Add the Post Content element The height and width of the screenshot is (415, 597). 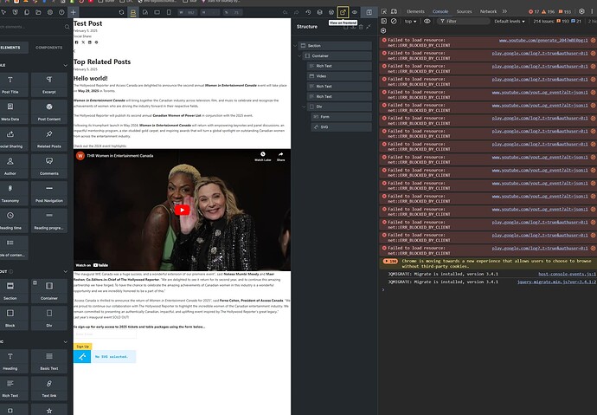click(x=49, y=112)
